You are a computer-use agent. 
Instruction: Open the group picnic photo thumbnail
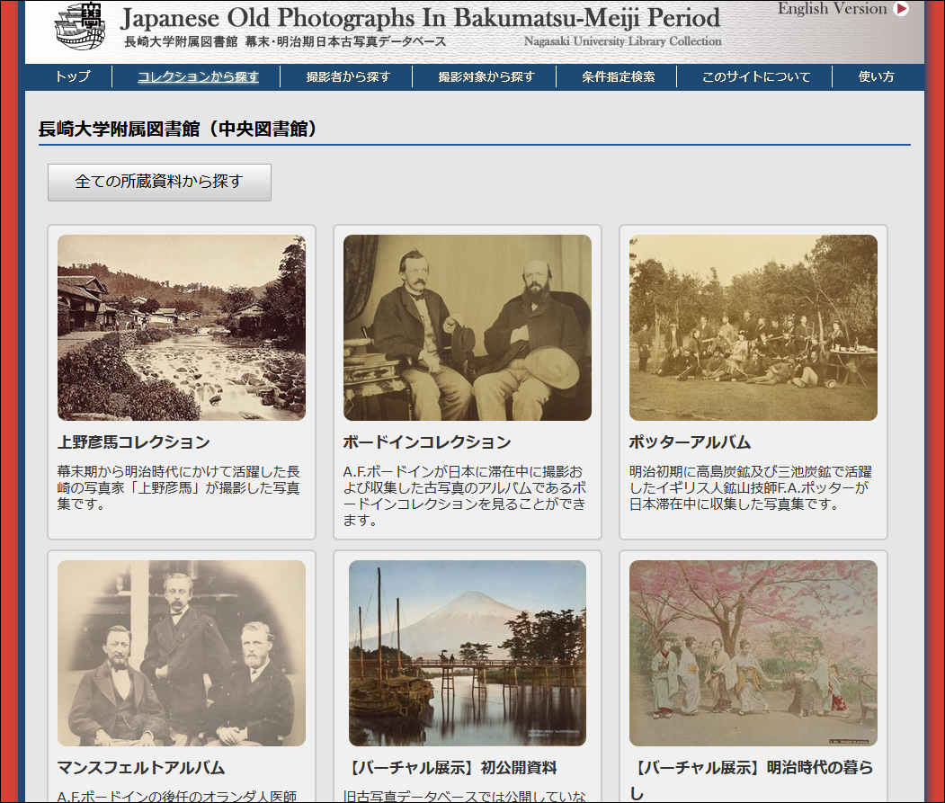pyautogui.click(x=753, y=327)
